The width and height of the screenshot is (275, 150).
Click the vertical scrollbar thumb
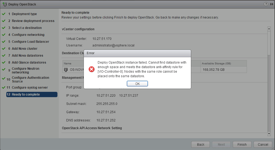(269, 43)
